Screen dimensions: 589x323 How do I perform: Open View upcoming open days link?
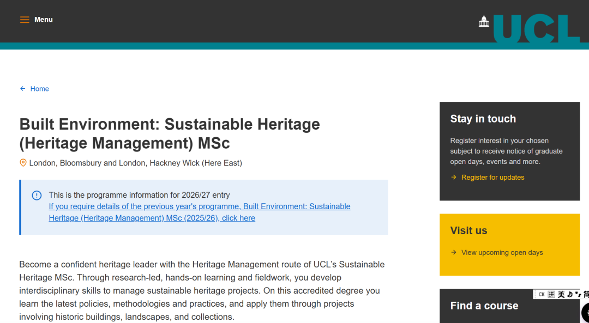[x=502, y=253]
